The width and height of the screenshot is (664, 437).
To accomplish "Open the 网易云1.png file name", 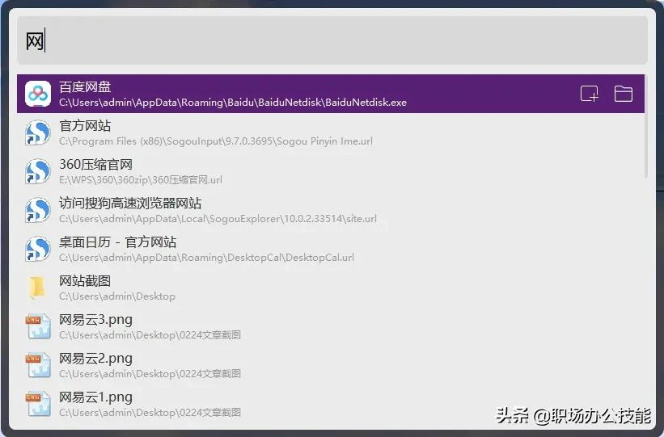I will click(x=95, y=397).
